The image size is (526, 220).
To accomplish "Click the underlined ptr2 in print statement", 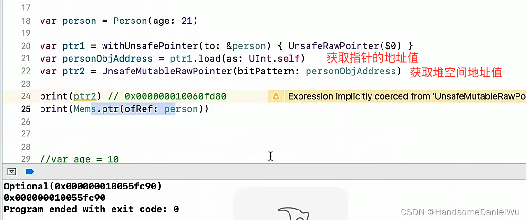I will [x=84, y=96].
